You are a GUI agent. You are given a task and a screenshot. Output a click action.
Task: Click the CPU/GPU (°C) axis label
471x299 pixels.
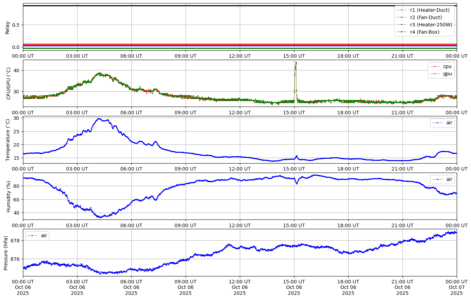[x=8, y=83]
